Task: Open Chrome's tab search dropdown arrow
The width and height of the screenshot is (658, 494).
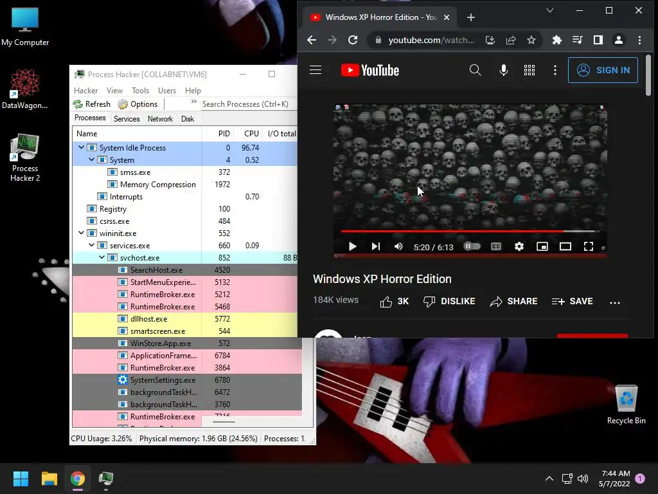Action: click(x=550, y=10)
